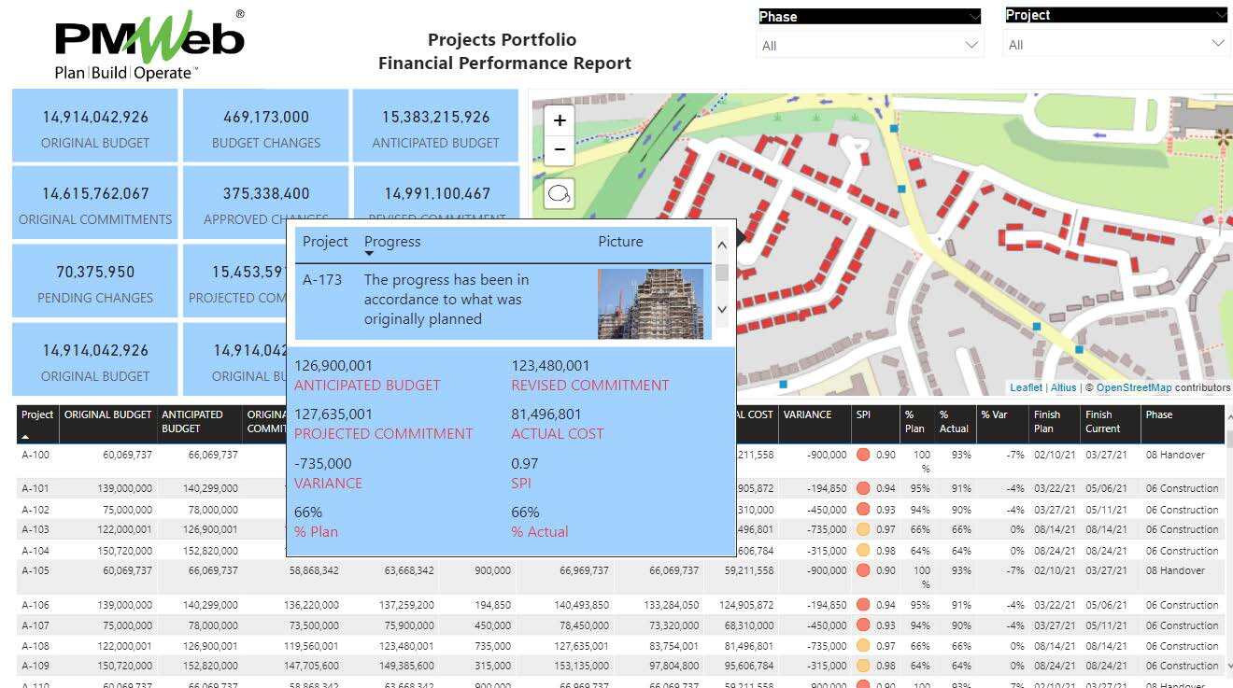The width and height of the screenshot is (1233, 688).
Task: Select the BUDGET CHANGES card
Action: point(265,126)
